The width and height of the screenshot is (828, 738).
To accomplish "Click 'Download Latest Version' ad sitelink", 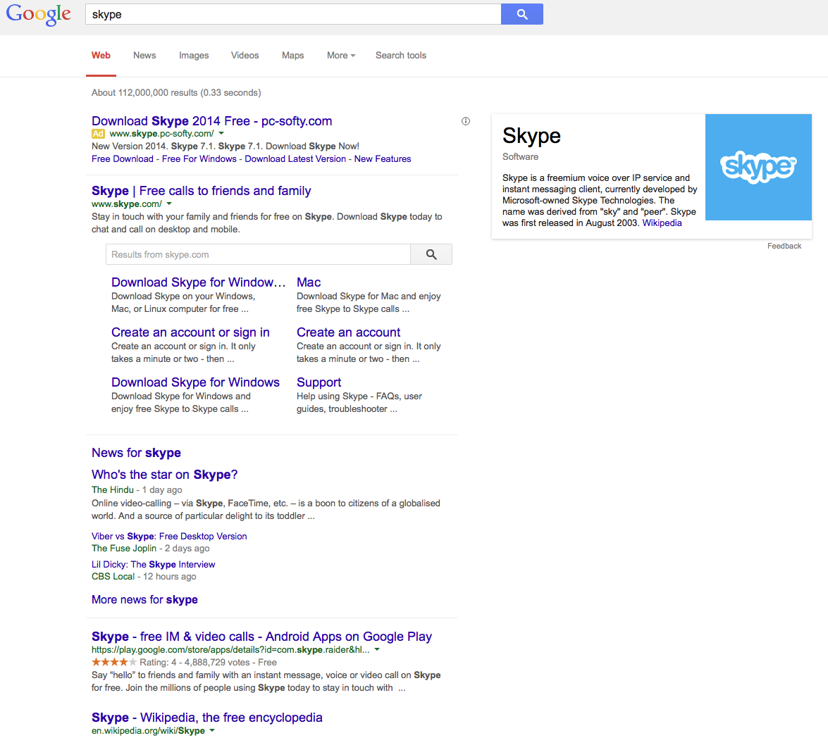I will click(x=295, y=158).
